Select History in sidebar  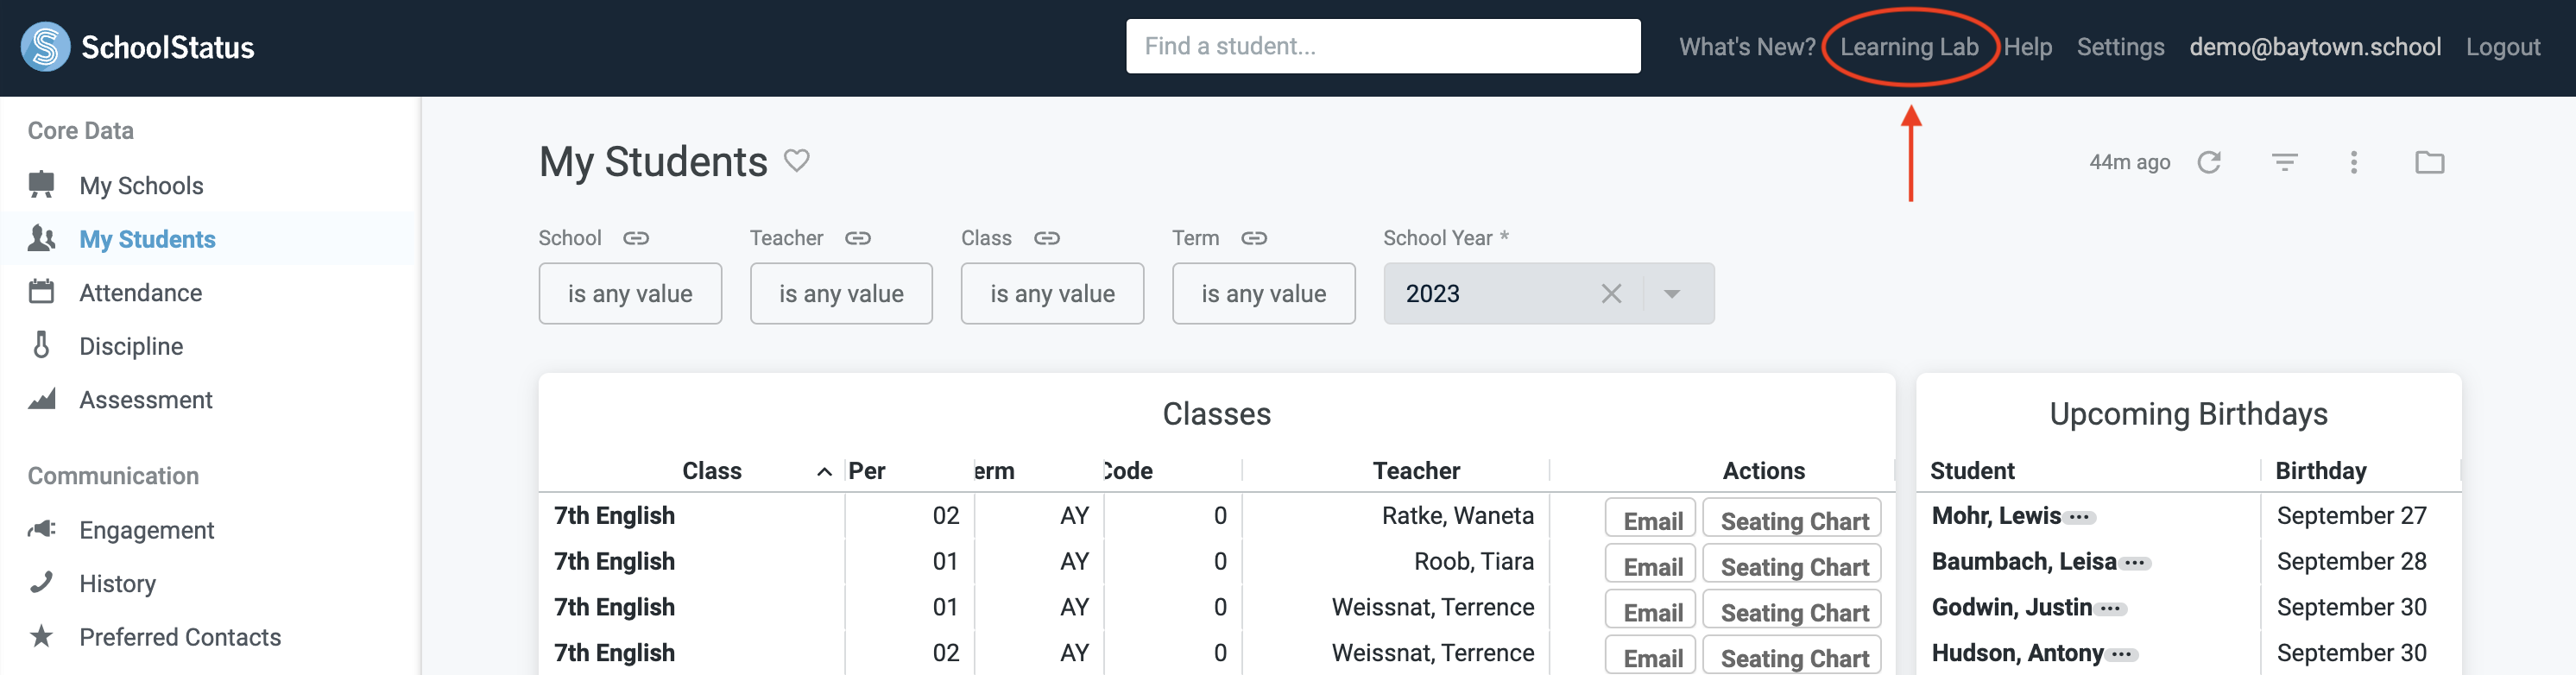point(117,584)
